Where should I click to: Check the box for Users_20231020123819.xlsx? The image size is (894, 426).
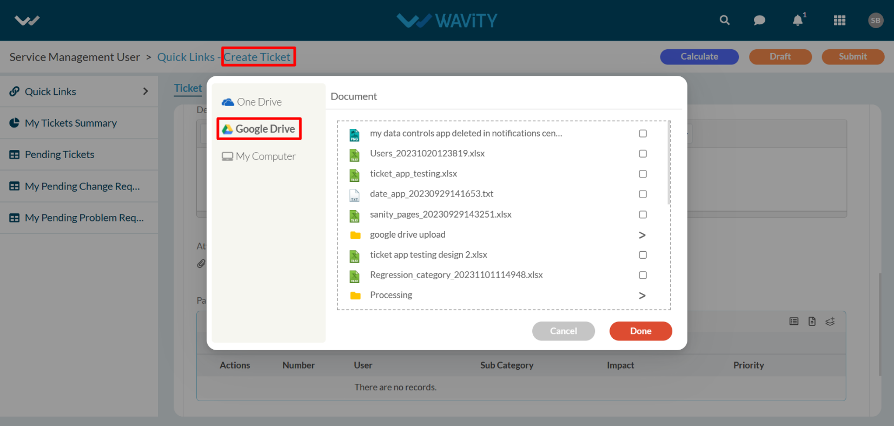(643, 154)
